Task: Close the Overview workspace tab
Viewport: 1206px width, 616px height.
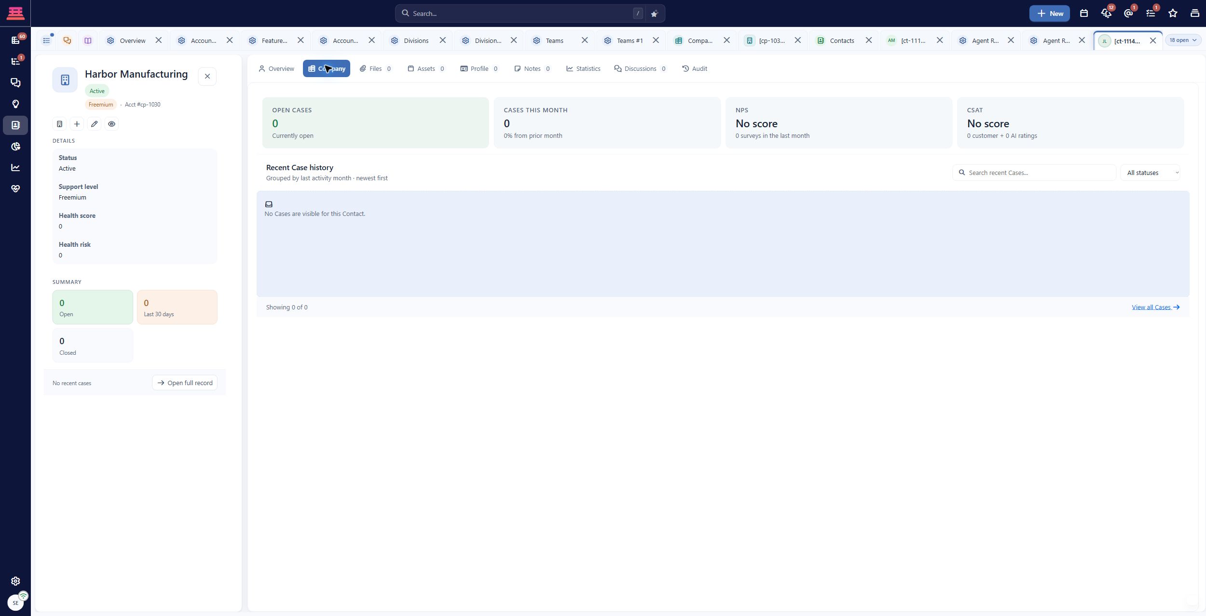Action: coord(159,40)
